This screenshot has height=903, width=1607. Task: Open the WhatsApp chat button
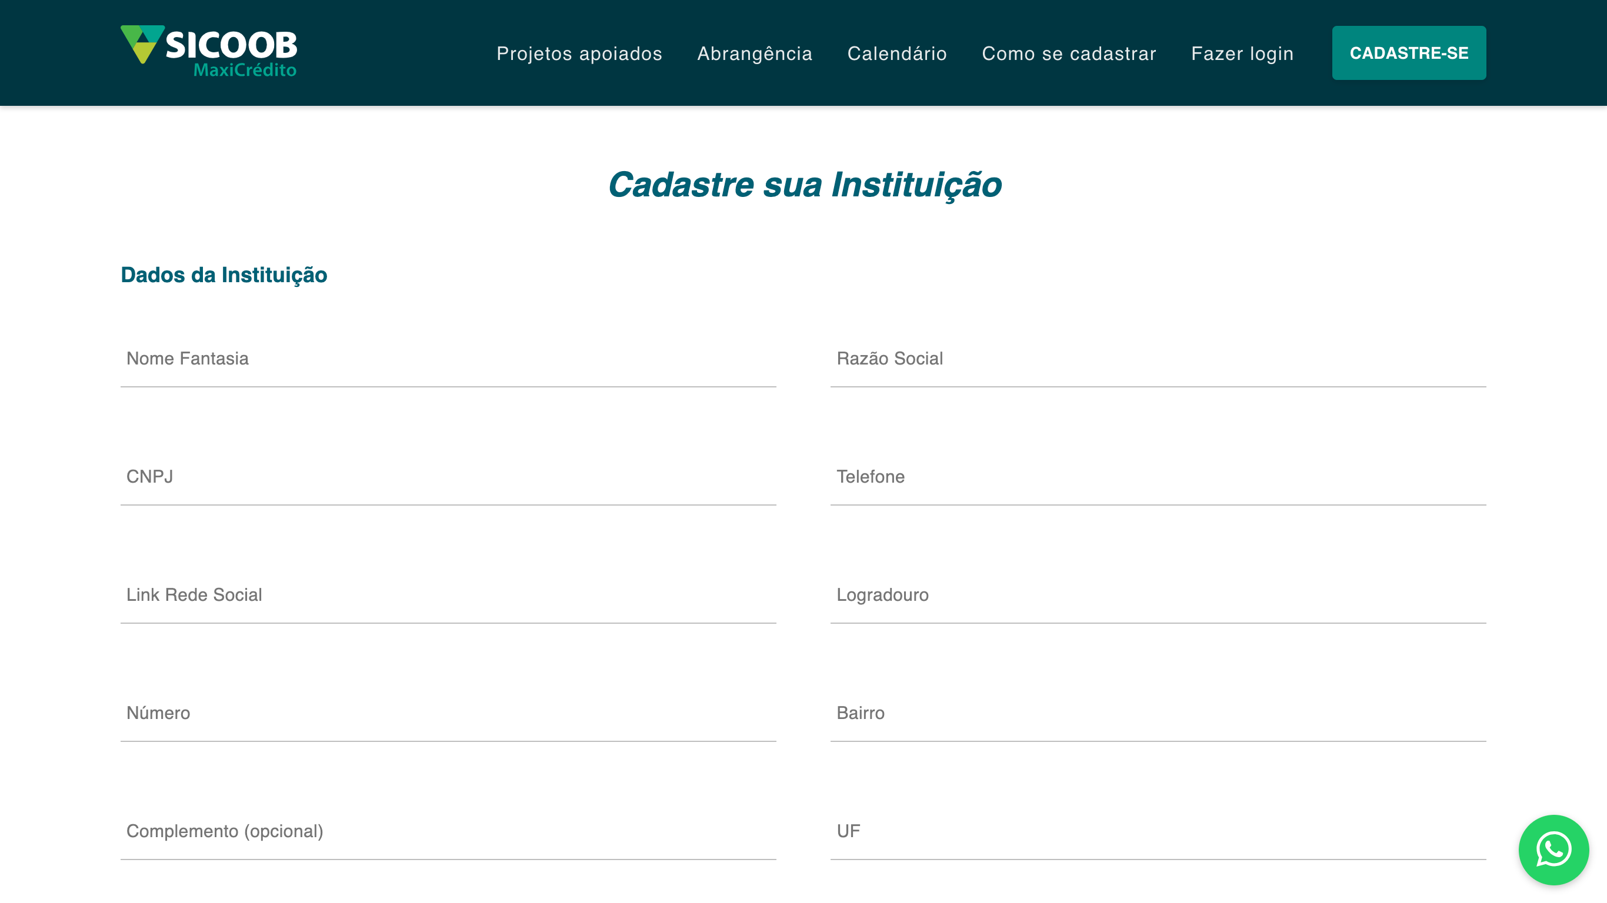click(x=1553, y=850)
